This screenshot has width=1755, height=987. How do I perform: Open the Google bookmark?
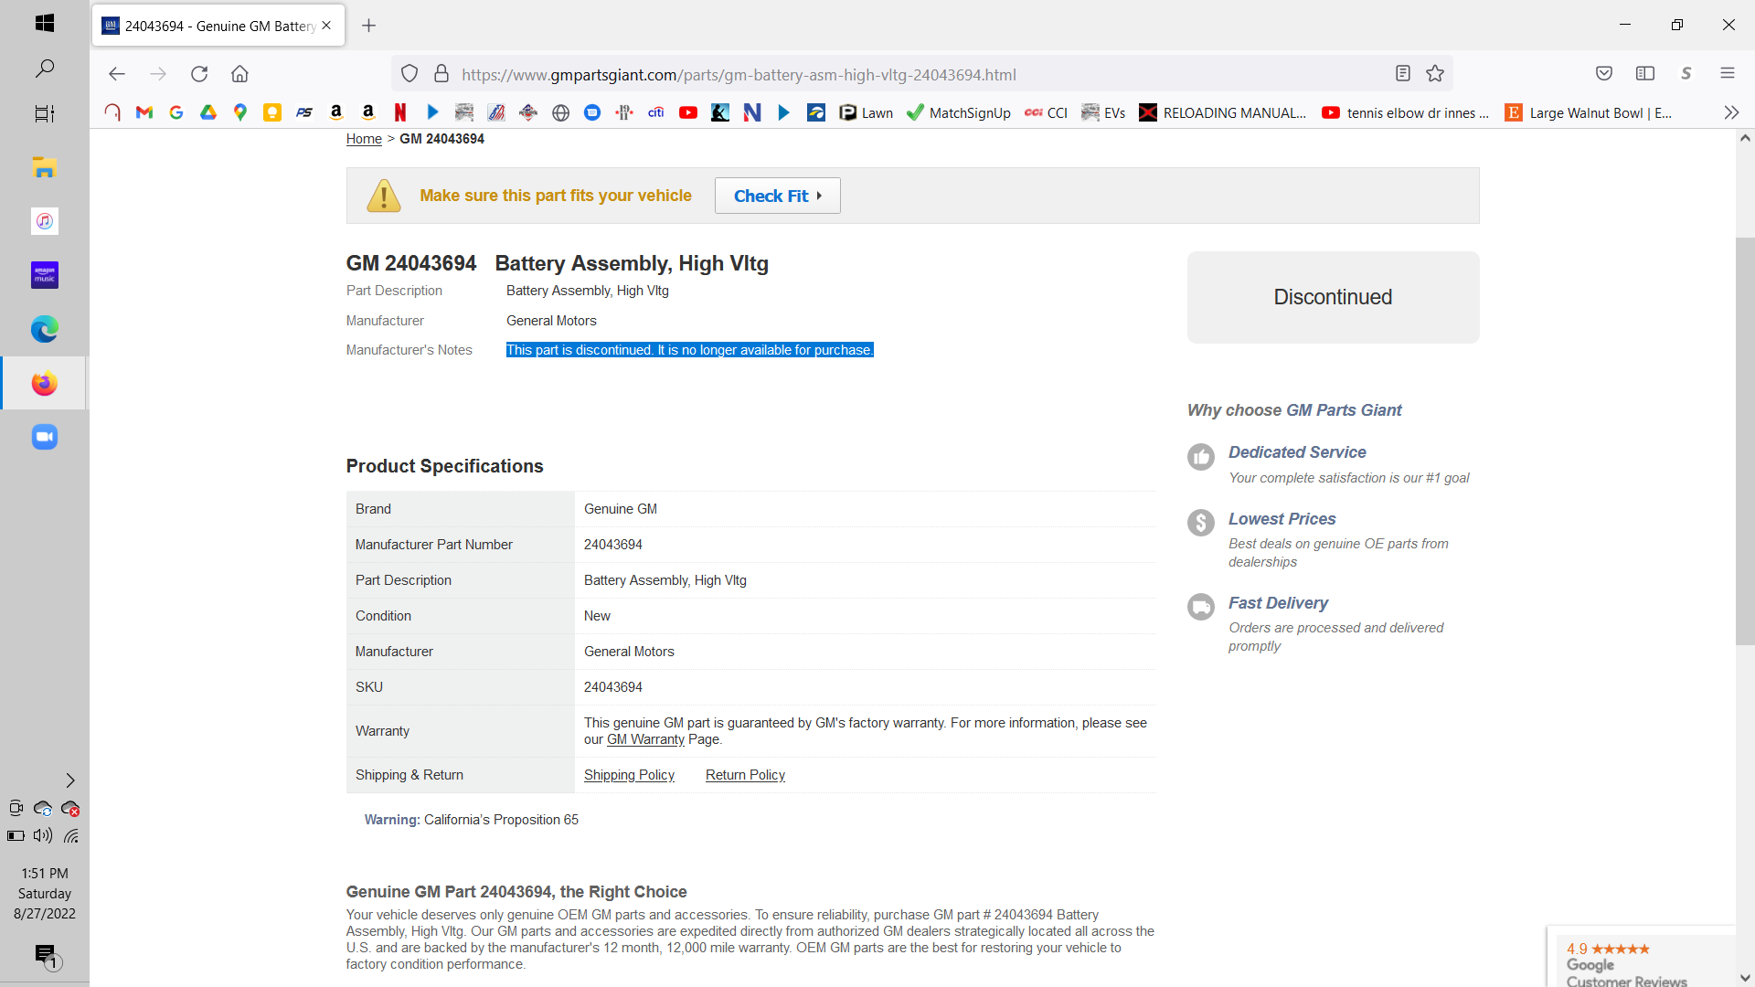pos(176,112)
